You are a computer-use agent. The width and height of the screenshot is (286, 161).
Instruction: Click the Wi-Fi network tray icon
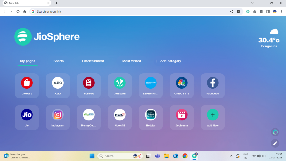pos(254,156)
